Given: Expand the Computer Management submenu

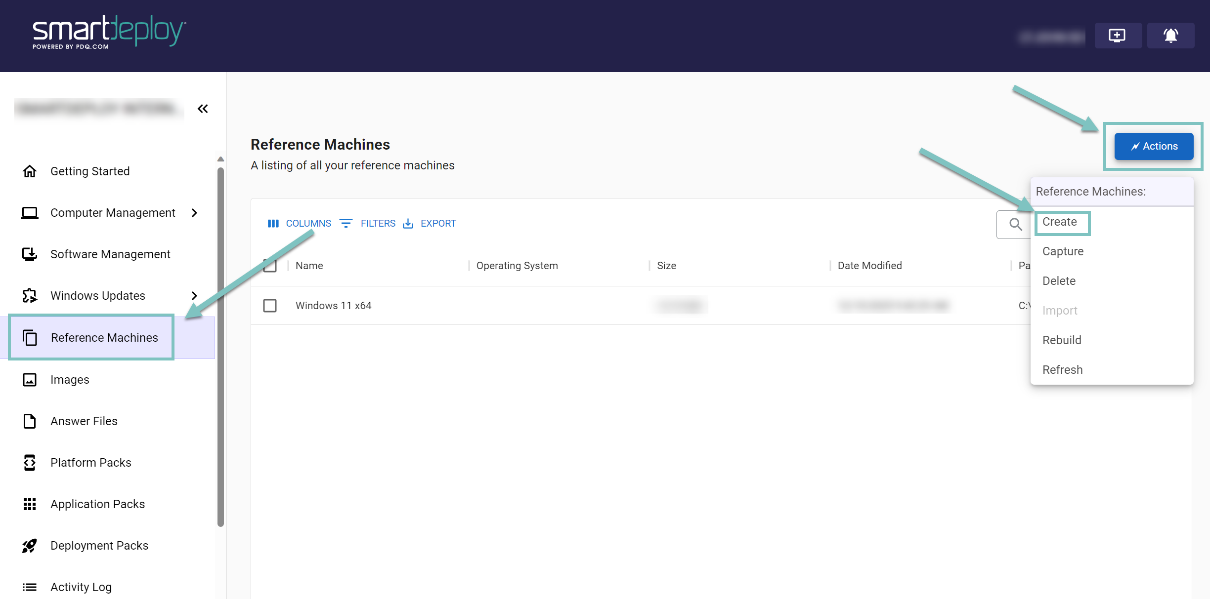Looking at the screenshot, I should tap(194, 213).
